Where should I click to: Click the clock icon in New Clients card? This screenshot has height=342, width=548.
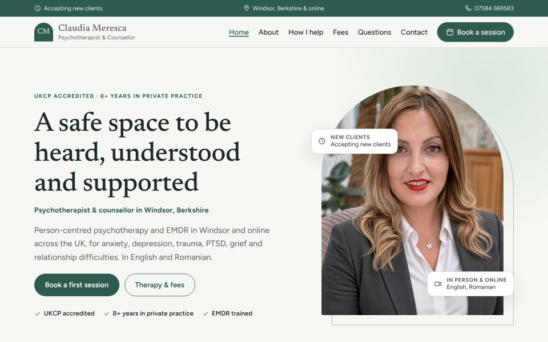pos(322,141)
